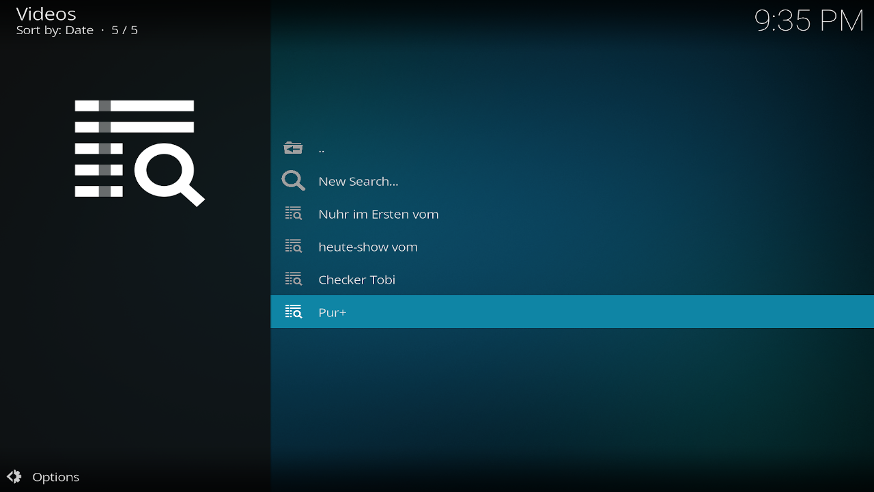
Task: Click the magnifying glass New Search icon
Action: [x=293, y=181]
